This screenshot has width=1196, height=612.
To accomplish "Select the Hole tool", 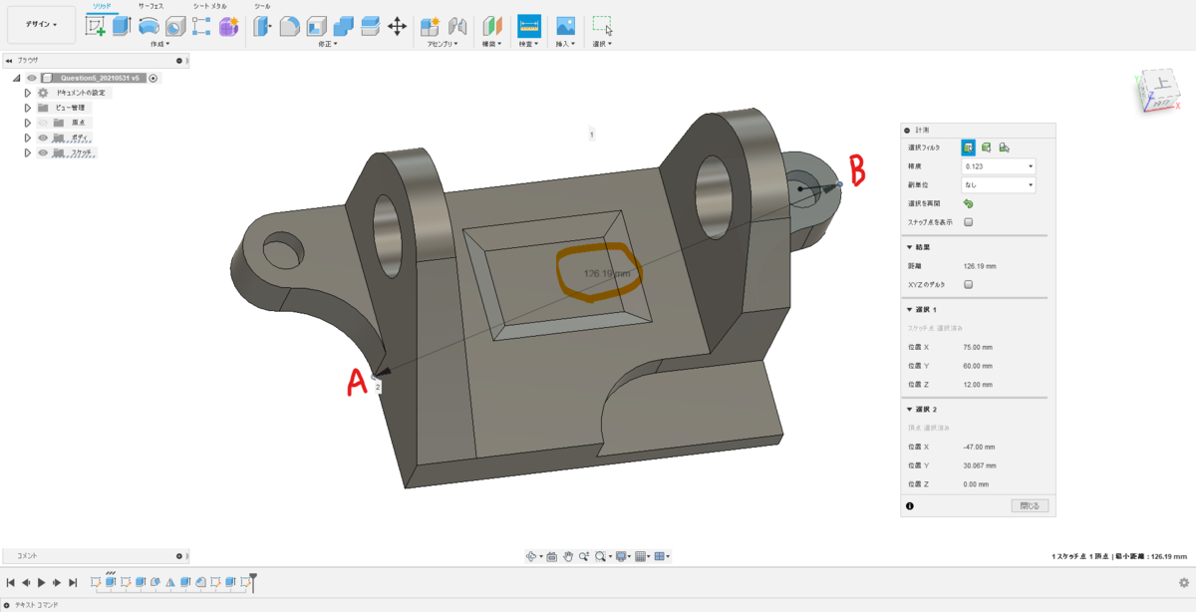I will pos(175,27).
